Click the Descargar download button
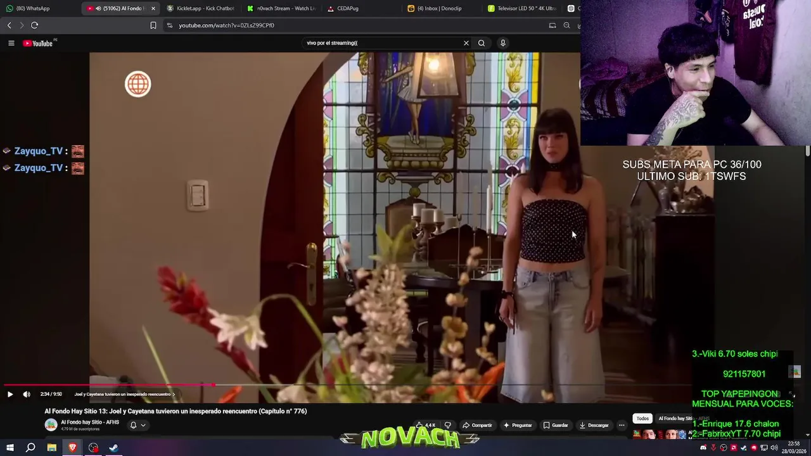Screen dimensions: 811x456 pyautogui.click(x=594, y=425)
